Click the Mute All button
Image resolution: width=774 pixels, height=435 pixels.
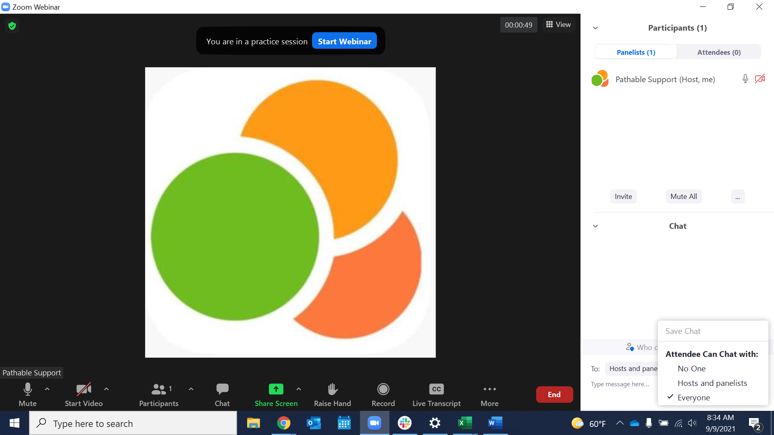coord(684,197)
